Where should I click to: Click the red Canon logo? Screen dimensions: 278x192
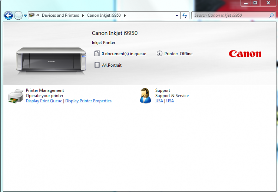(x=245, y=54)
